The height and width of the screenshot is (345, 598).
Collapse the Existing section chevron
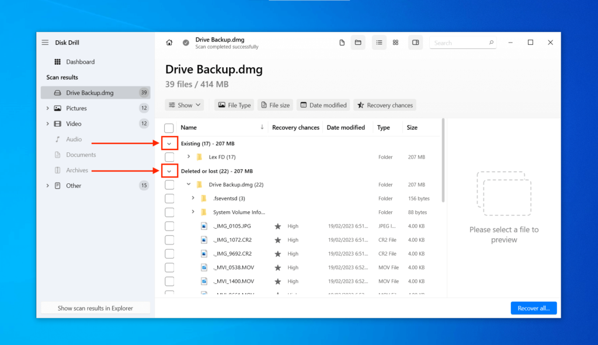pyautogui.click(x=169, y=142)
